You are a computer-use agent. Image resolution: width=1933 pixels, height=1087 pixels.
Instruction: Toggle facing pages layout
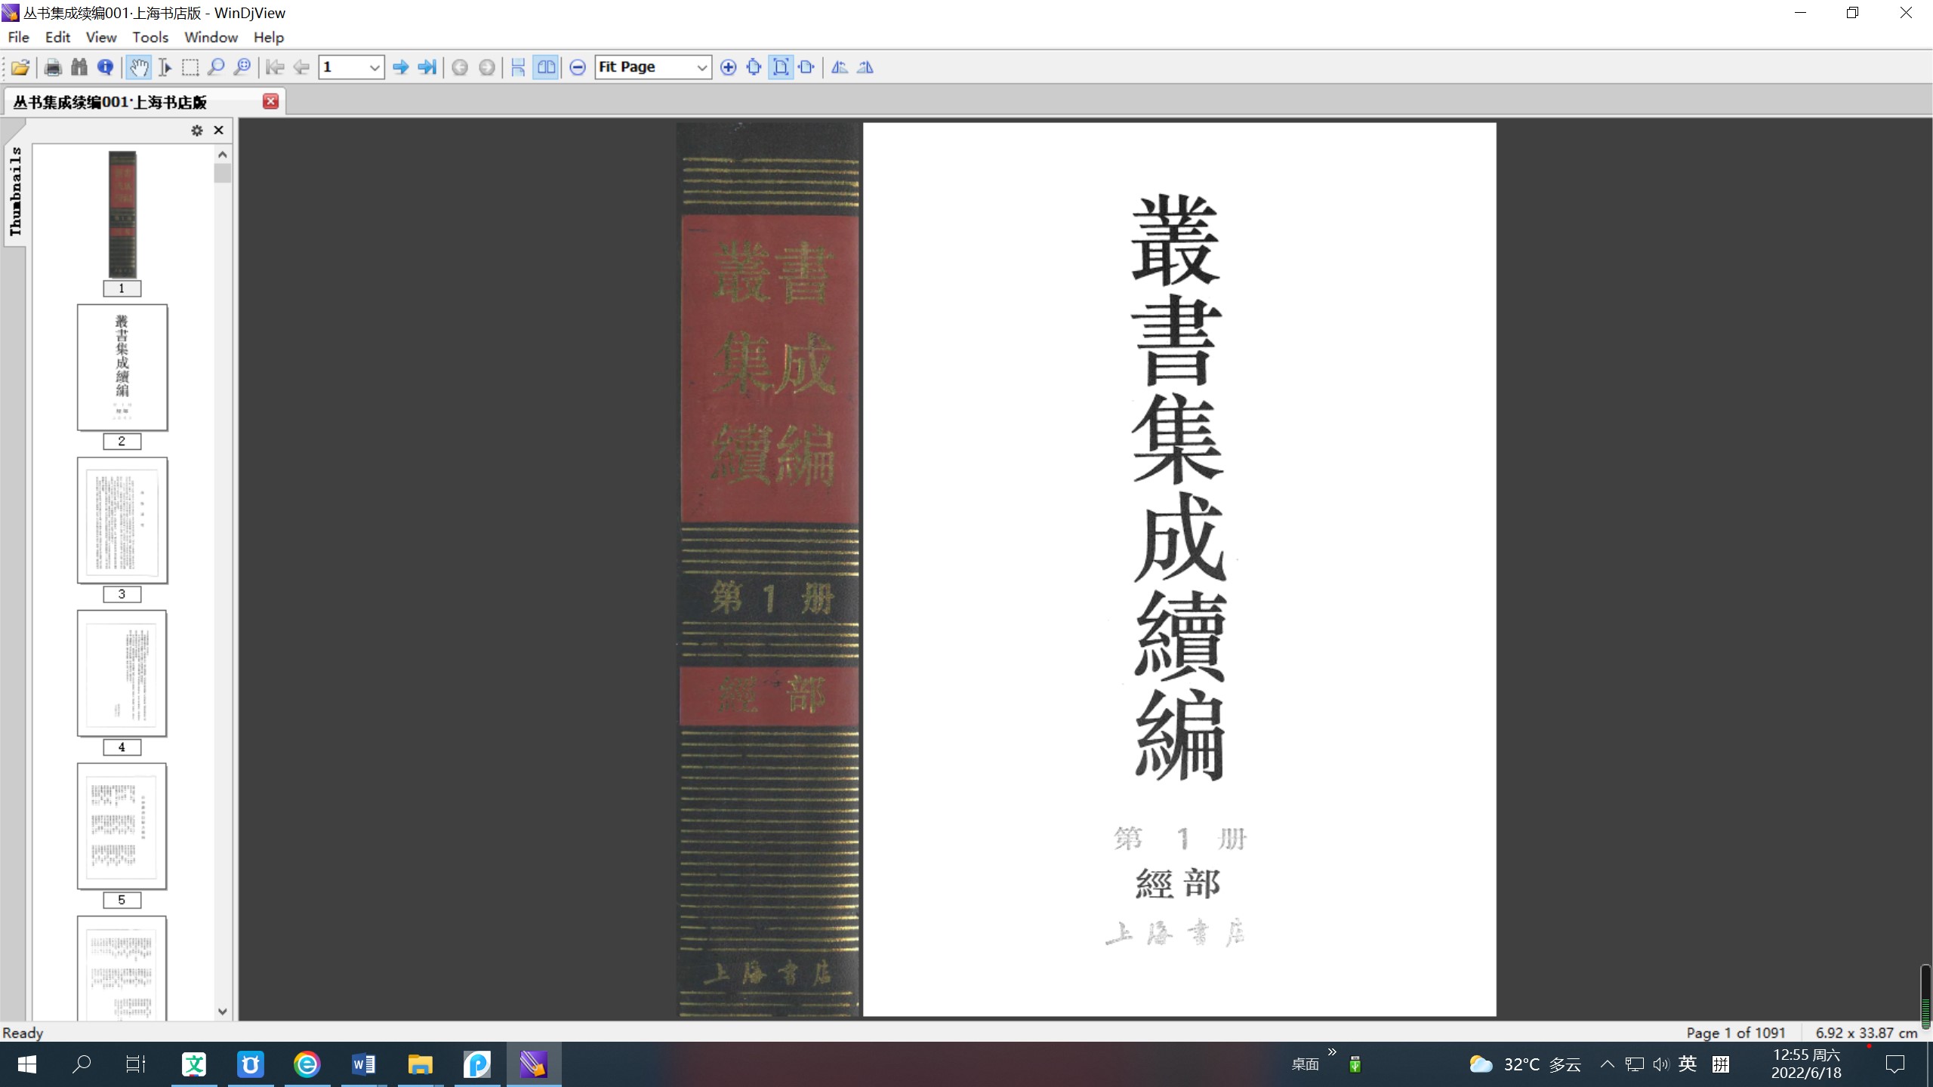tap(545, 67)
